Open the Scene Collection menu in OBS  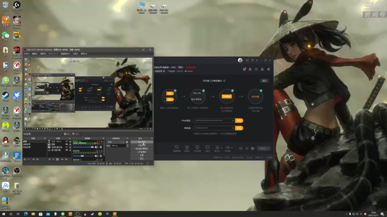point(65,54)
